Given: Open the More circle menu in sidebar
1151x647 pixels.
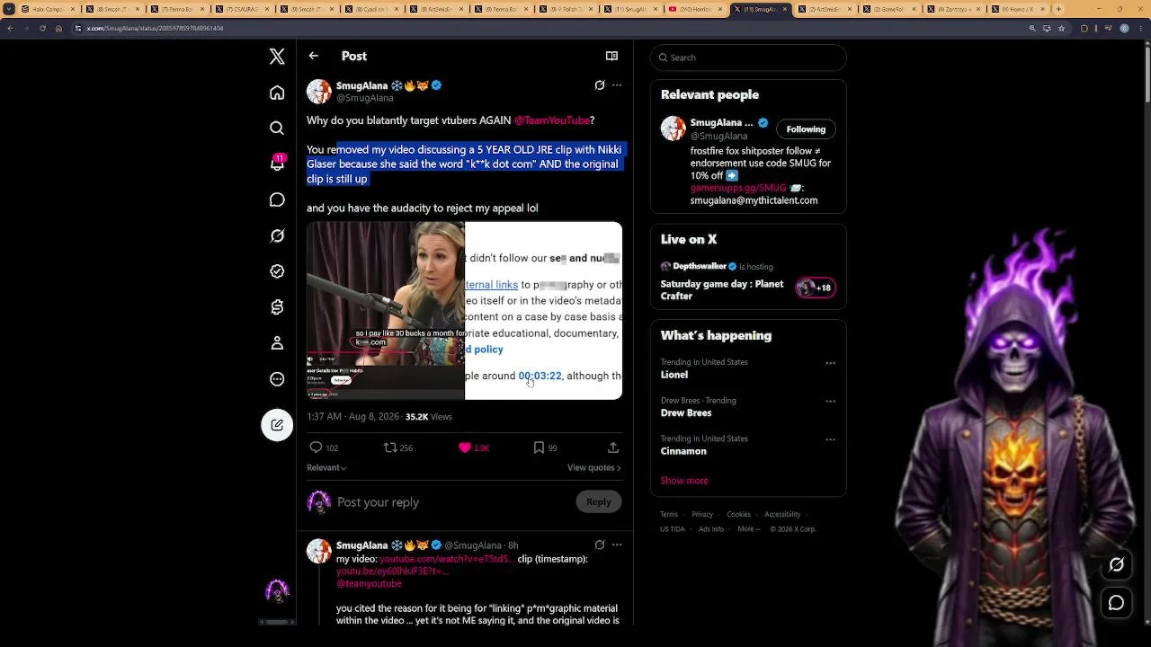Looking at the screenshot, I should (x=277, y=379).
